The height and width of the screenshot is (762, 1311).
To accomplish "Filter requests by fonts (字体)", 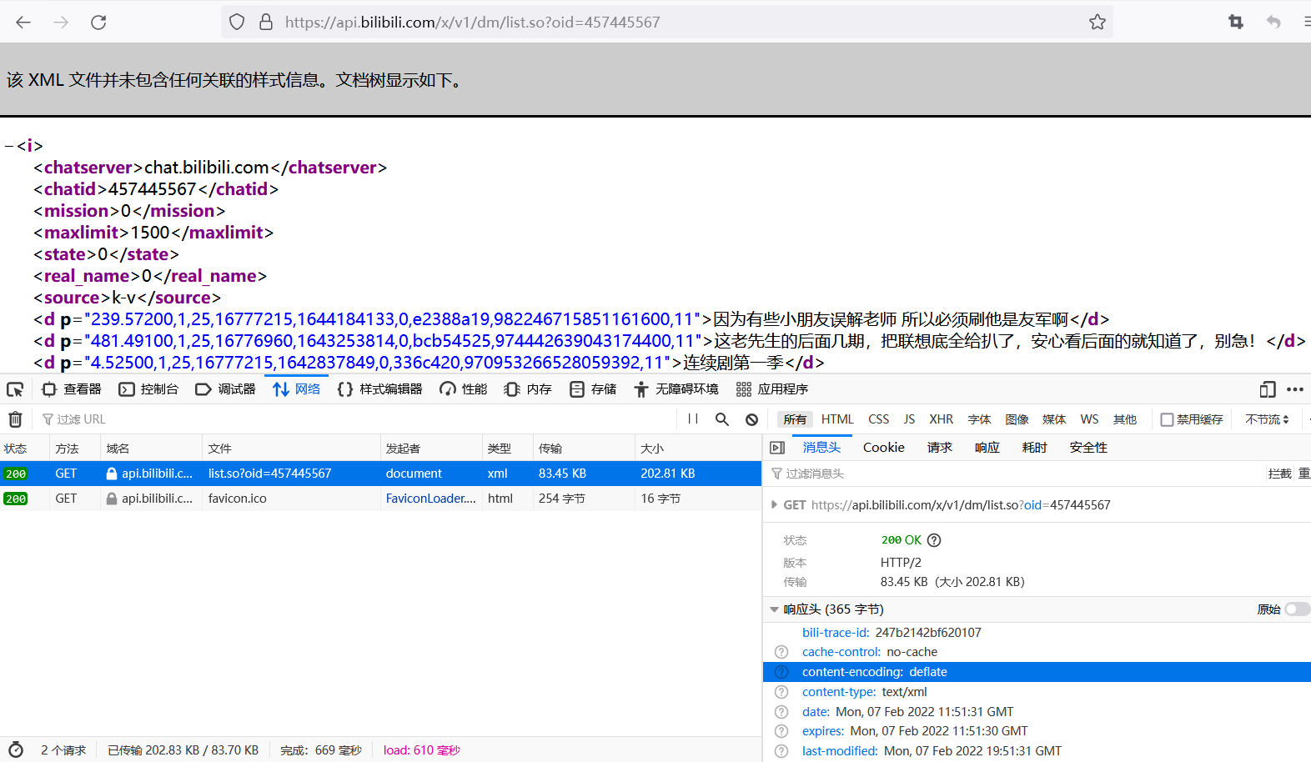I will pos(979,419).
